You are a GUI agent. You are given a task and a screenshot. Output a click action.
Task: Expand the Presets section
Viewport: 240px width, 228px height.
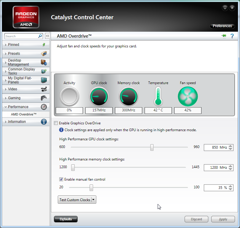(6, 54)
